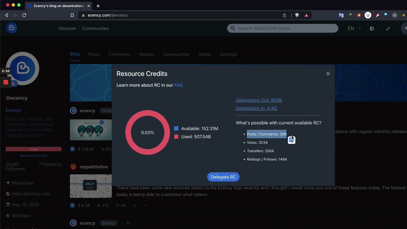Click the heart 213 votes icon

[99, 205]
